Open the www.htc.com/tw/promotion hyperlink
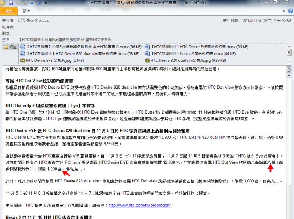The height and width of the screenshot is (219, 294). [x=139, y=205]
